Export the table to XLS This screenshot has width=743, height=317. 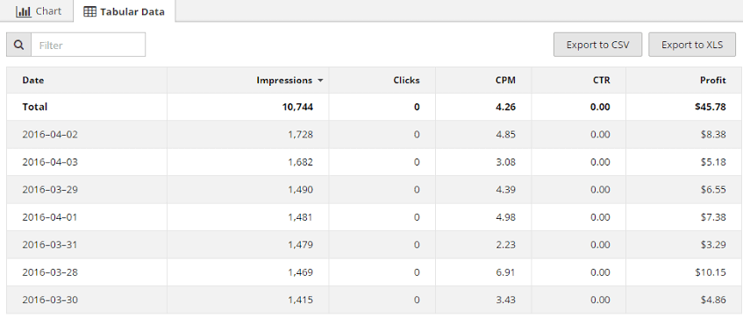[x=692, y=45]
